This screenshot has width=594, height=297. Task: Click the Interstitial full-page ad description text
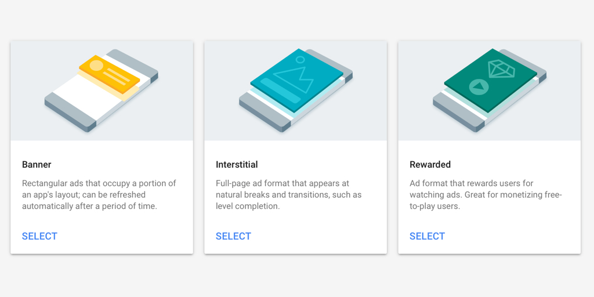pyautogui.click(x=289, y=195)
